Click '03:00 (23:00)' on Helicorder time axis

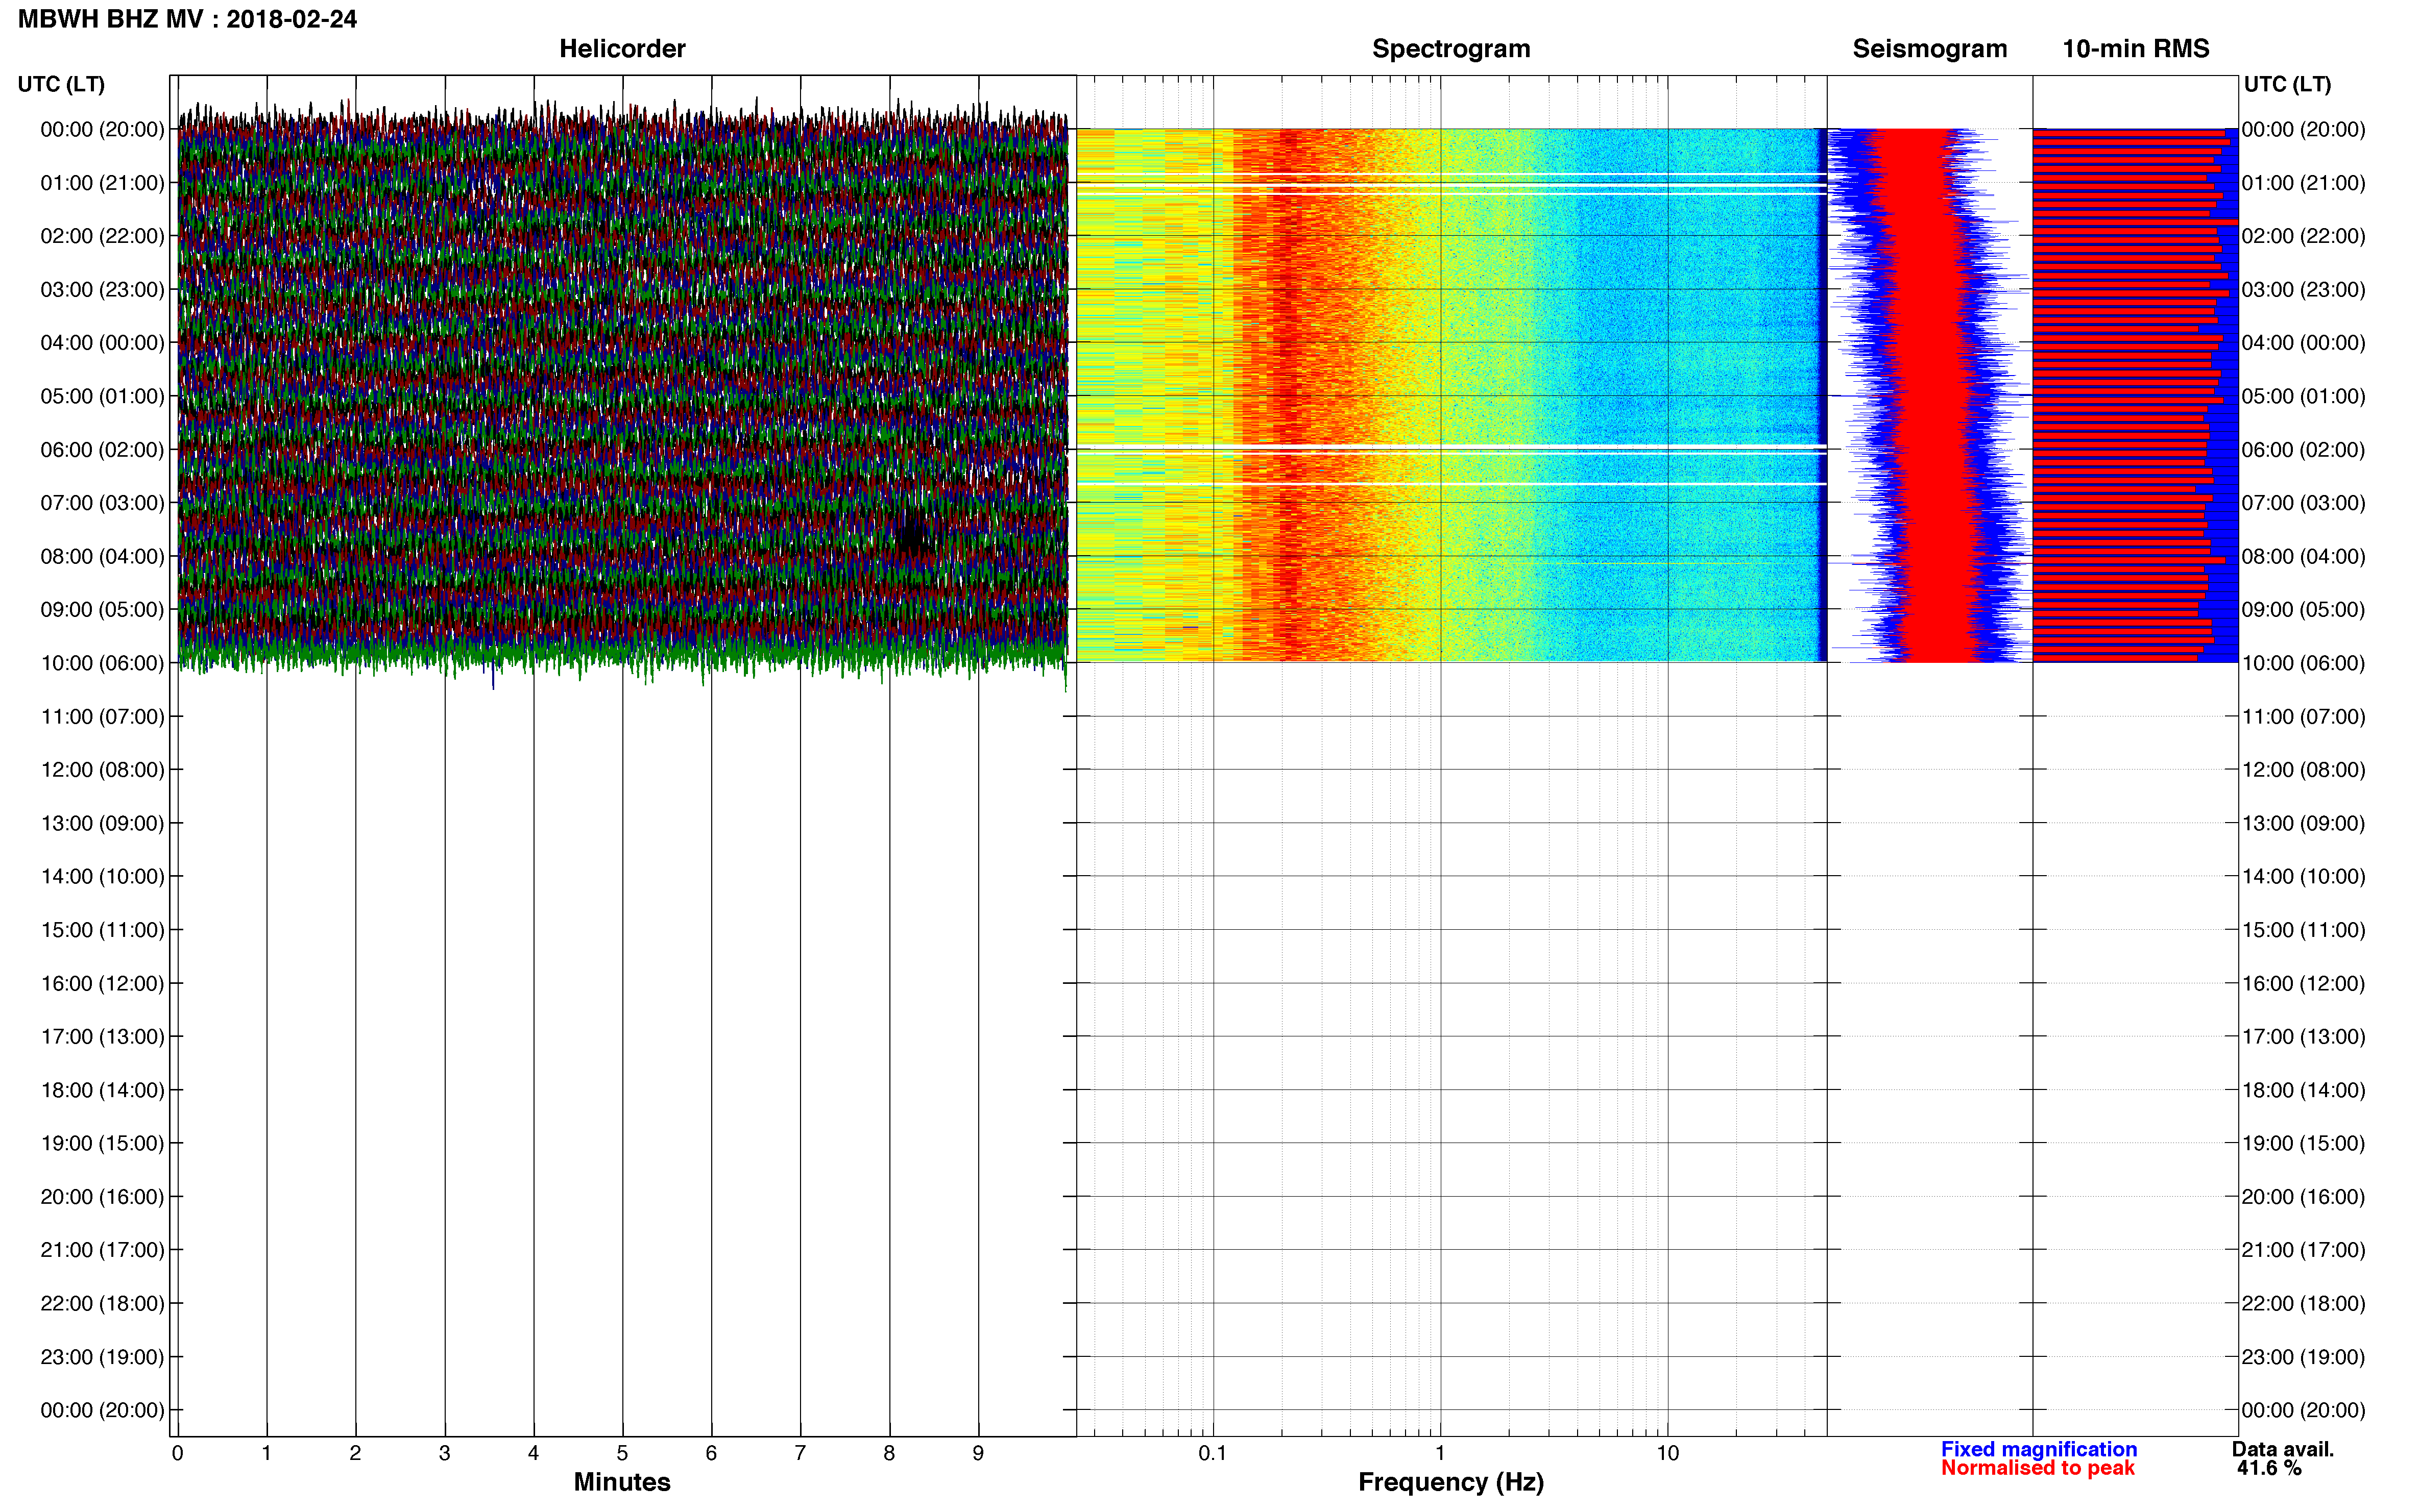click(102, 289)
